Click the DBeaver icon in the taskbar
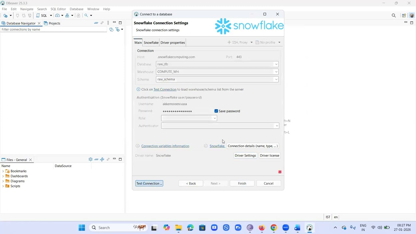The height and width of the screenshot is (234, 416). pos(309,227)
